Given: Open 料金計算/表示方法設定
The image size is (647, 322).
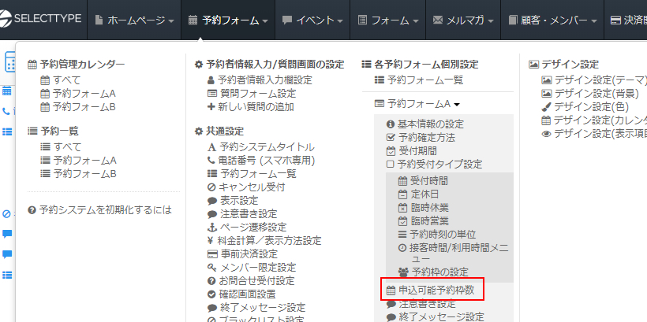Looking at the screenshot, I should click(x=264, y=240).
